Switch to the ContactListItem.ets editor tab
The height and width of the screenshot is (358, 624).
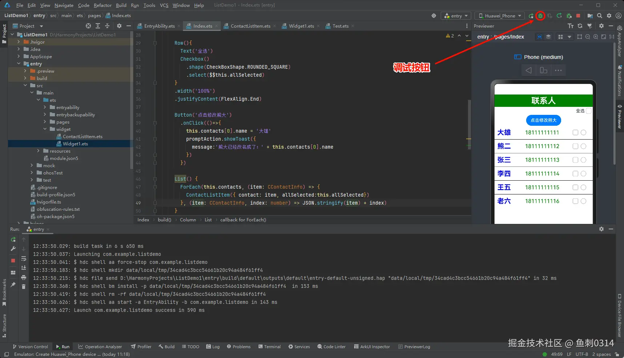[250, 26]
